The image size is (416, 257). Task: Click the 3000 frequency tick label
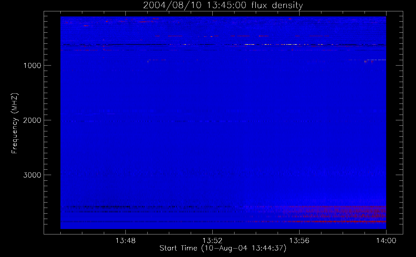point(32,175)
